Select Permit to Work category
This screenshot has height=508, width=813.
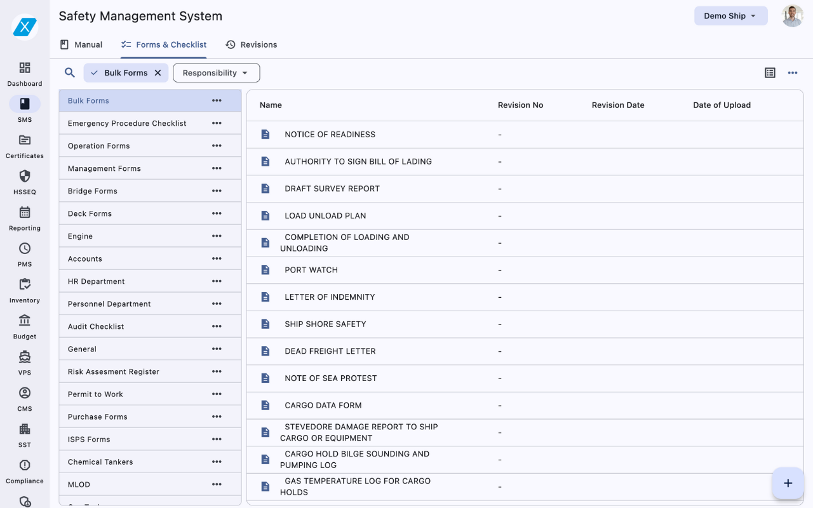coord(150,394)
